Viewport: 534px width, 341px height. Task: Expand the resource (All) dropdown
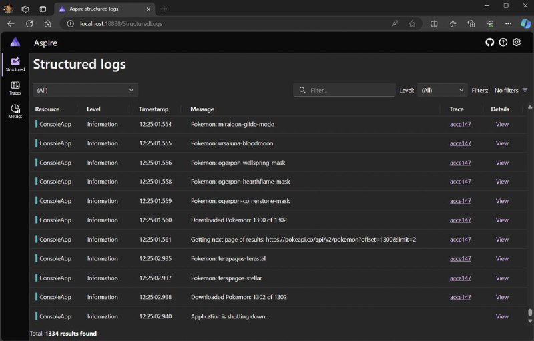tap(85, 90)
